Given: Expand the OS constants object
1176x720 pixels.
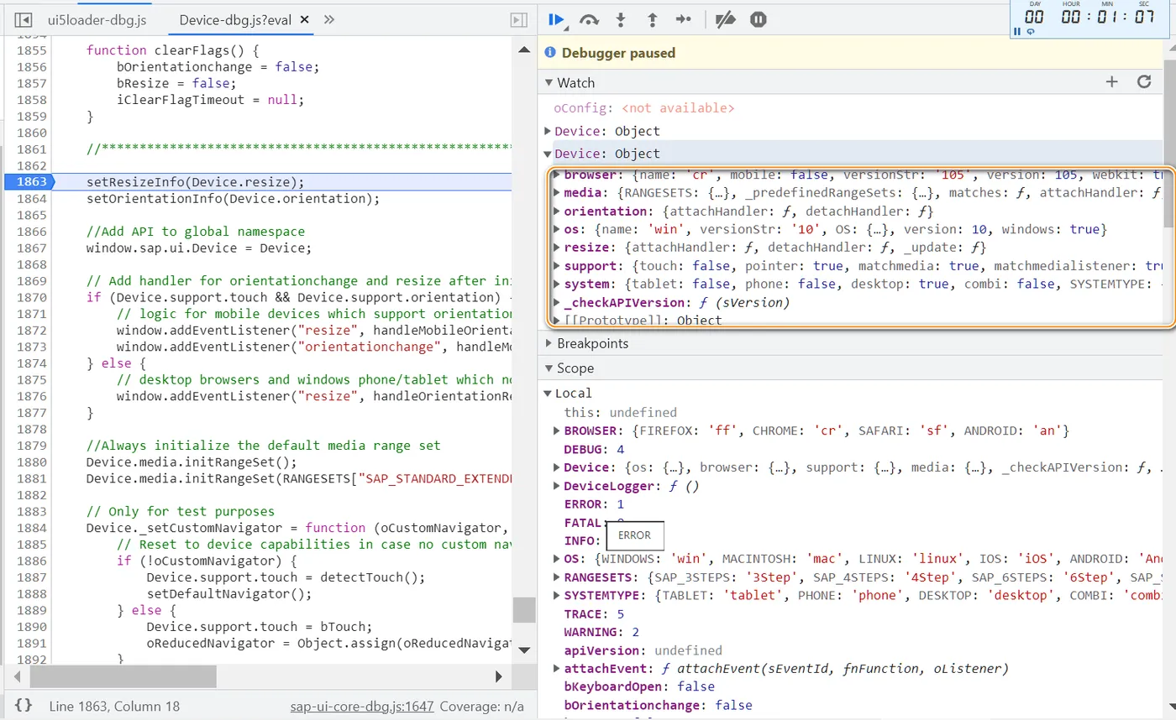Looking at the screenshot, I should pos(556,559).
